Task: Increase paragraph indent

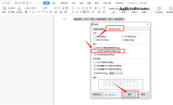Action: (87, 8)
